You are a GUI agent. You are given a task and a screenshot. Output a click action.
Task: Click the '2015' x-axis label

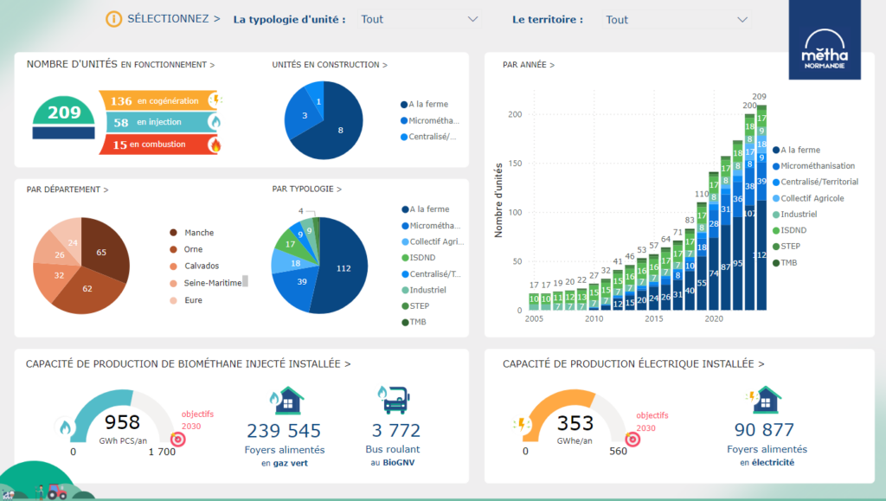click(x=654, y=319)
